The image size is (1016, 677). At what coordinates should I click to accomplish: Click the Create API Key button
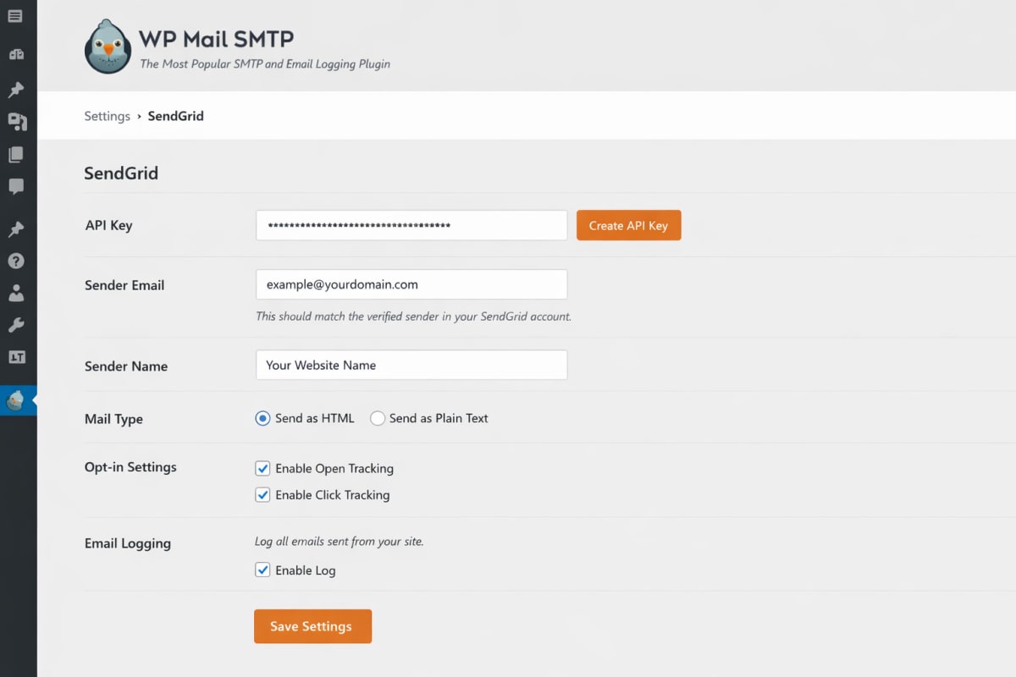628,225
